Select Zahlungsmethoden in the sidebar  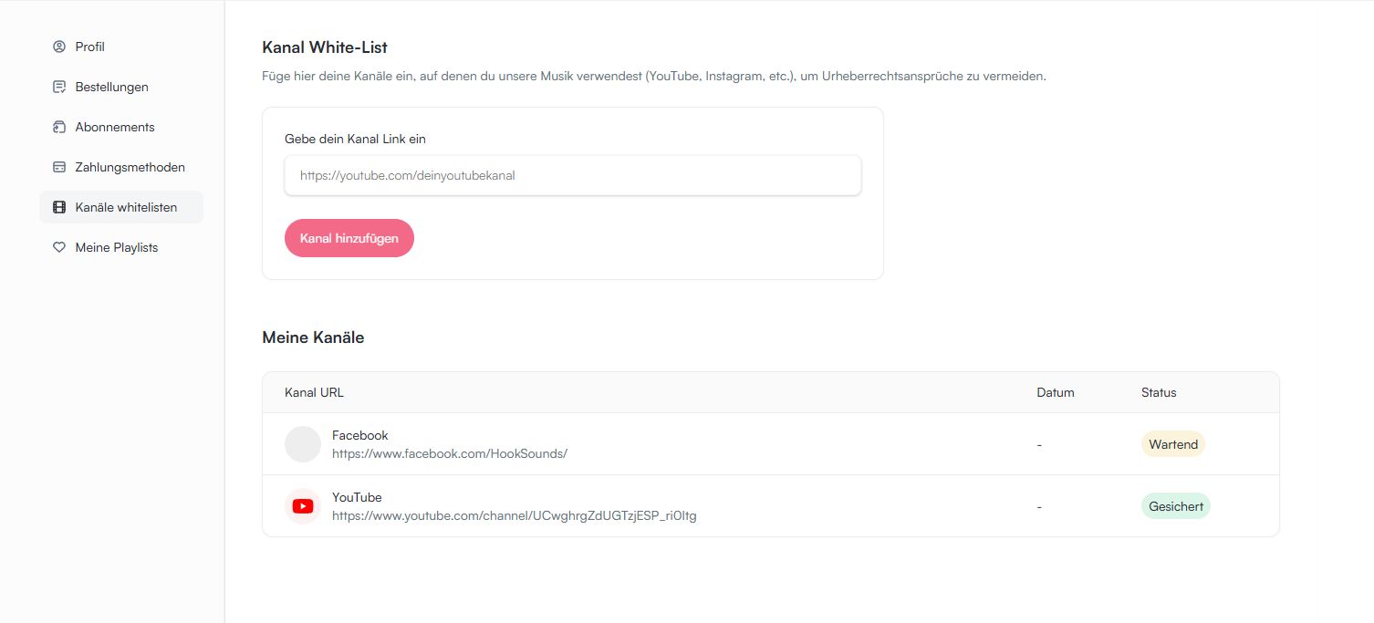[130, 167]
